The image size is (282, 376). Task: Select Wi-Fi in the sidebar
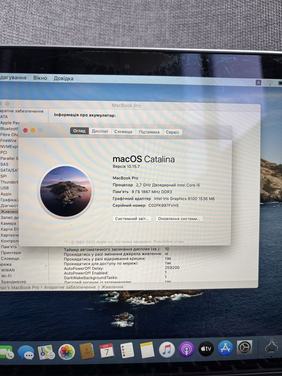(6, 276)
